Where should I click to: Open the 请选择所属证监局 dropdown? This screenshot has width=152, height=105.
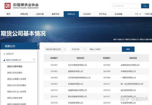tap(55, 49)
